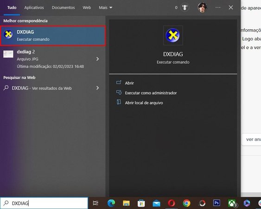Open the blue hexagon app on taskbar
This screenshot has height=209, width=261.
tap(247, 203)
